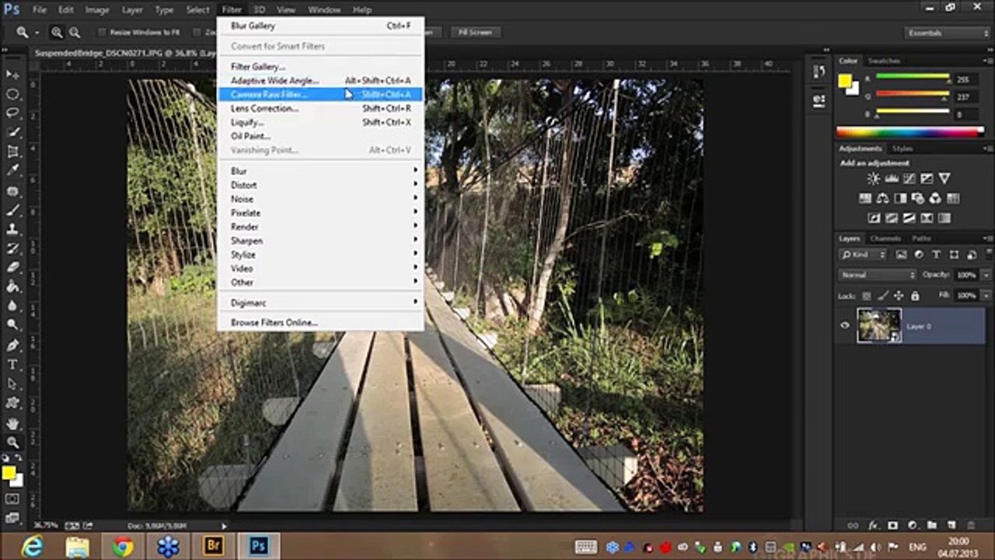Select the Move tool
Viewport: 995px width, 560px height.
point(12,75)
